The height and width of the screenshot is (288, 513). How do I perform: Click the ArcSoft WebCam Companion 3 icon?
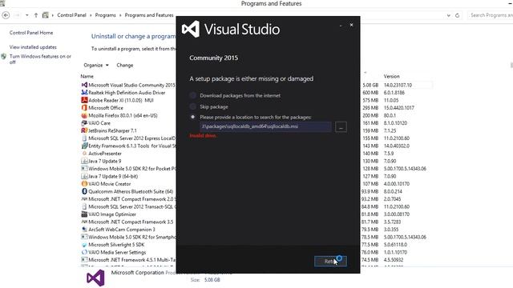(x=84, y=230)
